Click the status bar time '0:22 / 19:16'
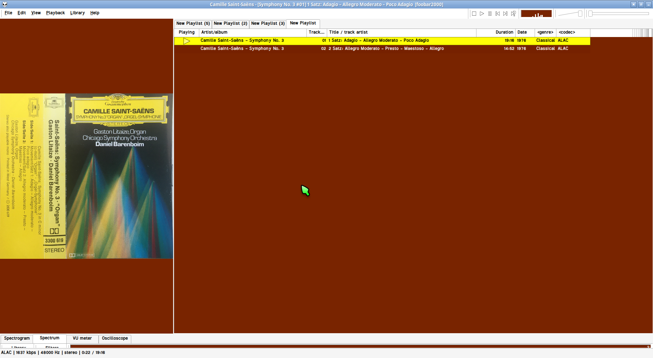Viewport: 653px width, 358px height. coord(93,353)
